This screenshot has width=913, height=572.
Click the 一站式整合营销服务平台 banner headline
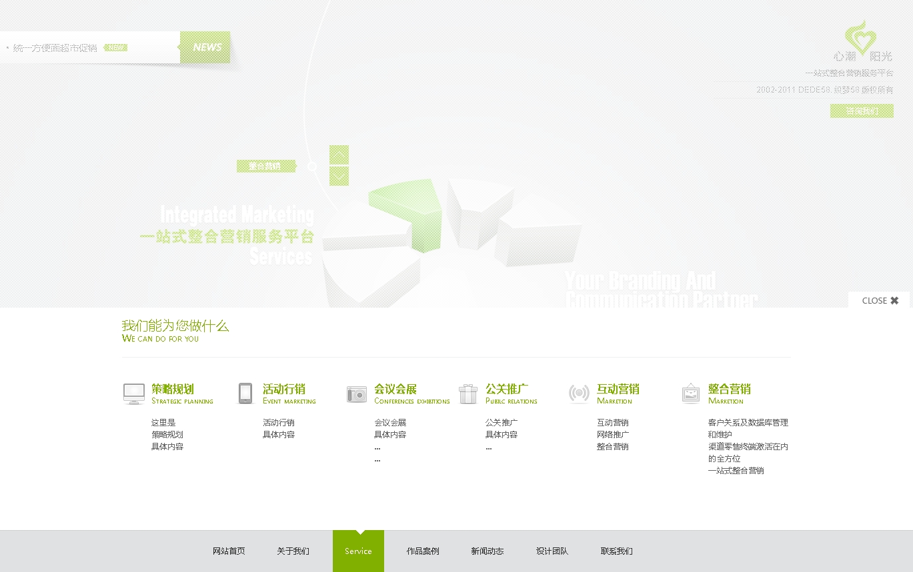point(227,236)
